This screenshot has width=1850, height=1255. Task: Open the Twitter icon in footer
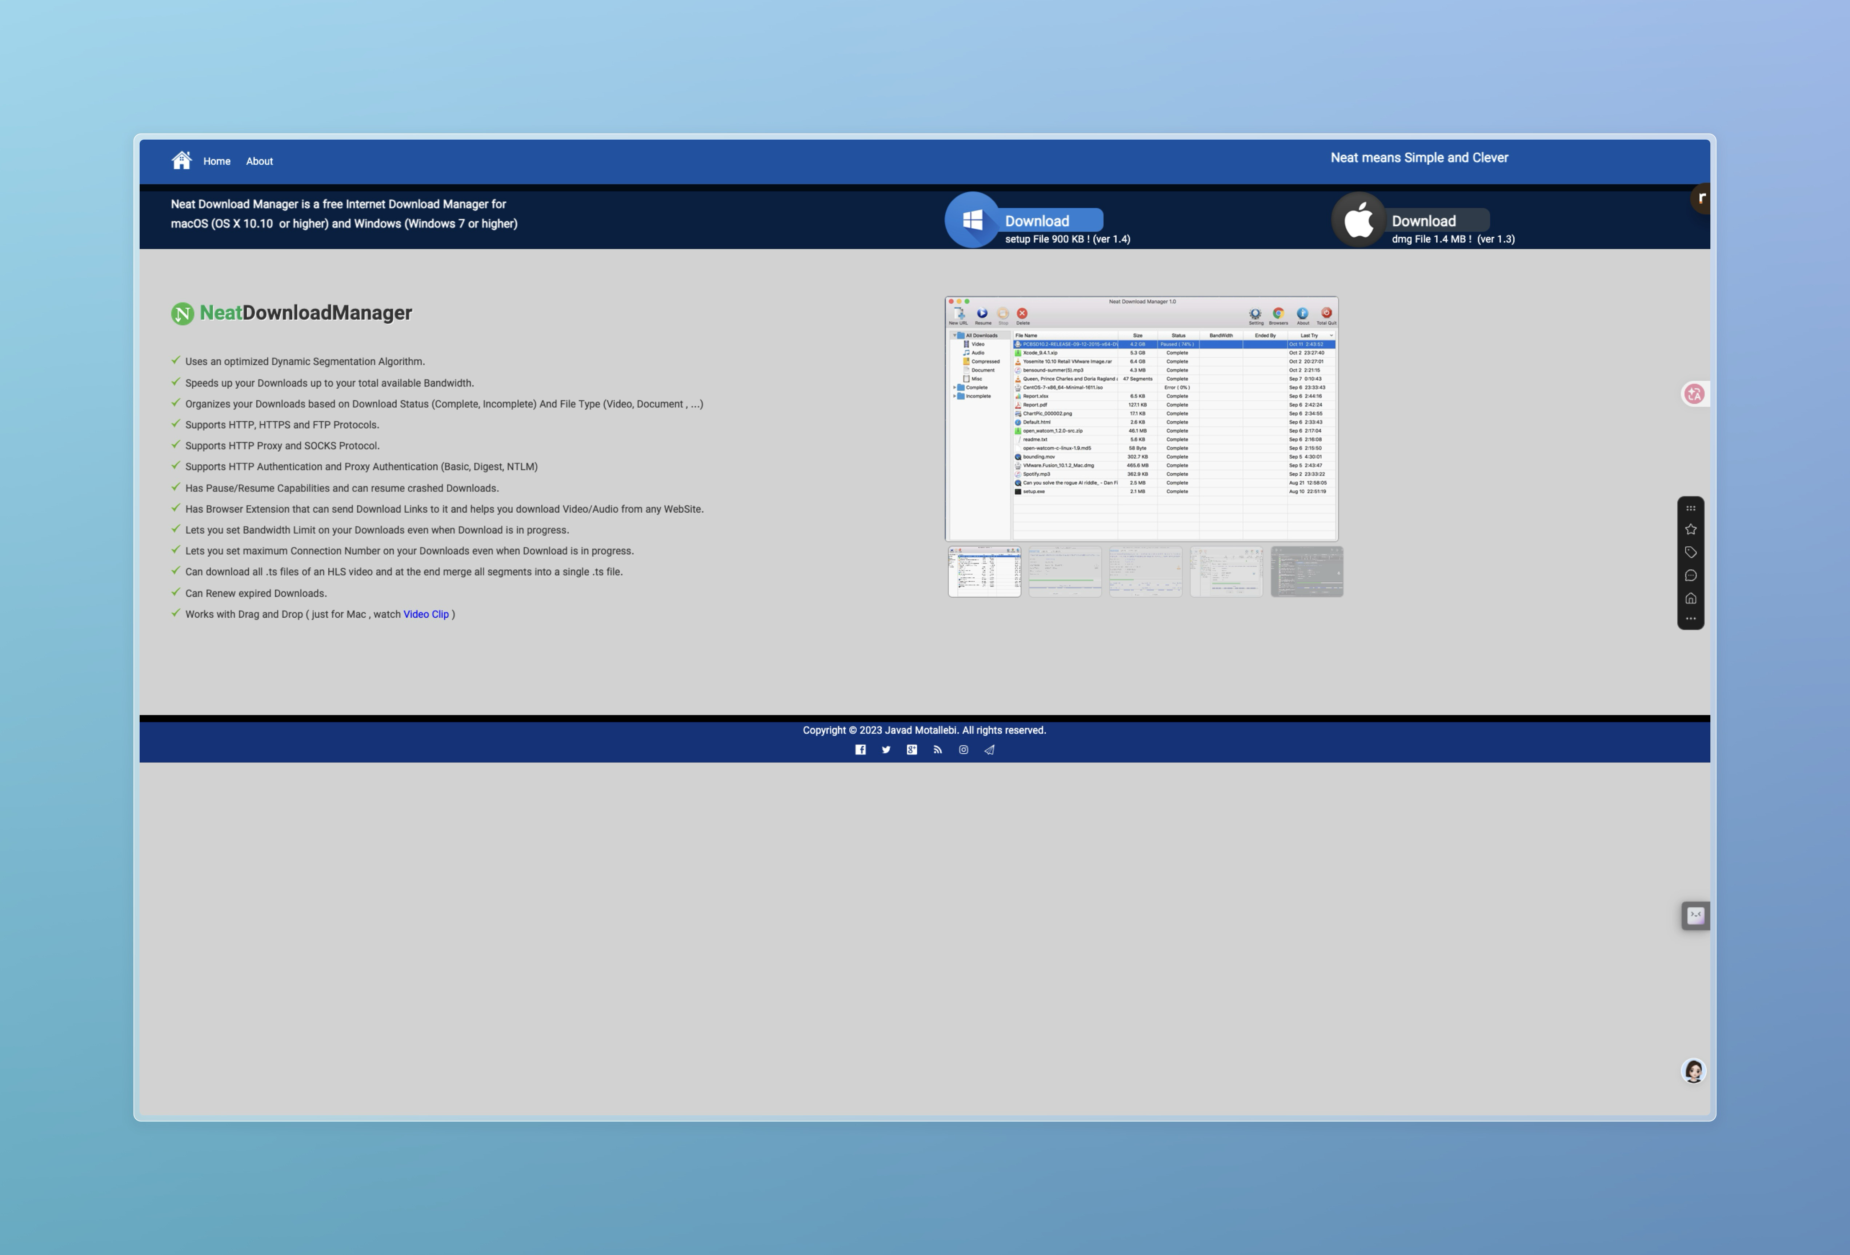[886, 750]
